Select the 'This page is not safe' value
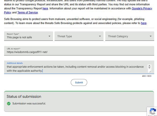 [x=19, y=37]
